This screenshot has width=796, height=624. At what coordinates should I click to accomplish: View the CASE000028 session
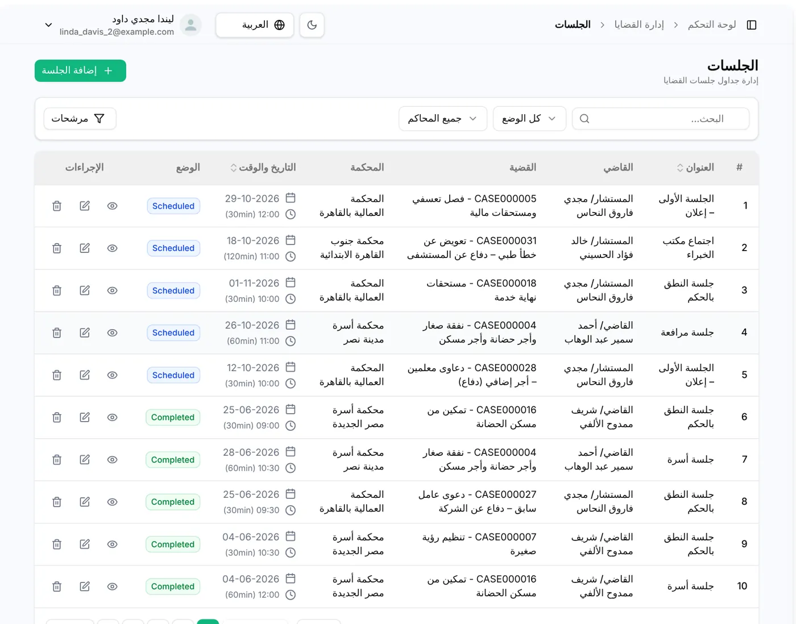click(x=113, y=375)
